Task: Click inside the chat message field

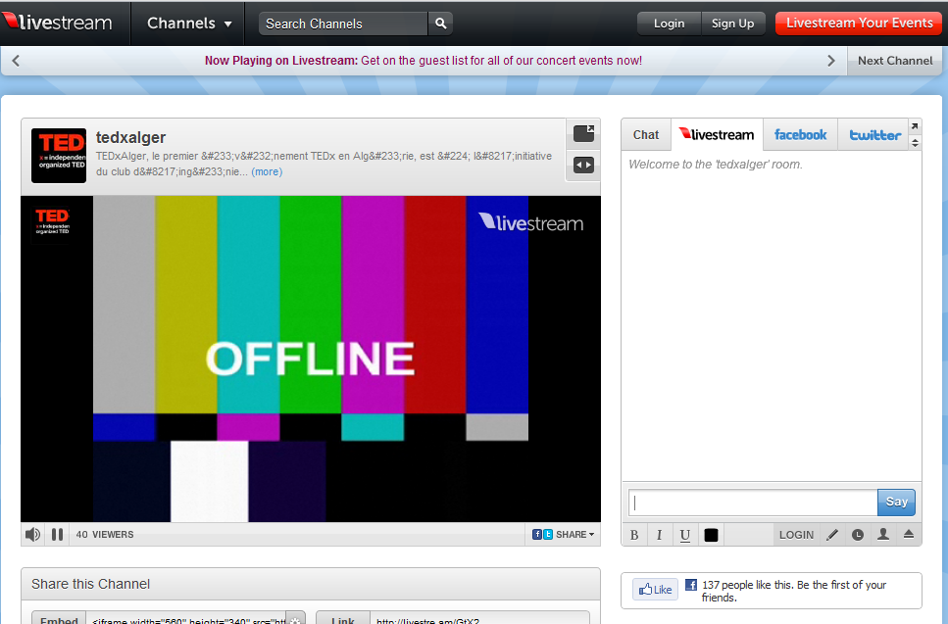Action: click(x=753, y=503)
